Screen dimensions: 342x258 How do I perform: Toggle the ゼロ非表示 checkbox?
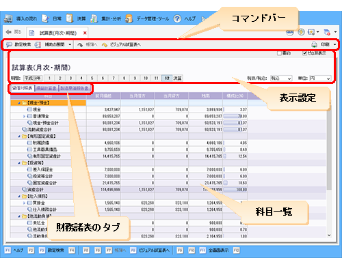[x=304, y=53]
